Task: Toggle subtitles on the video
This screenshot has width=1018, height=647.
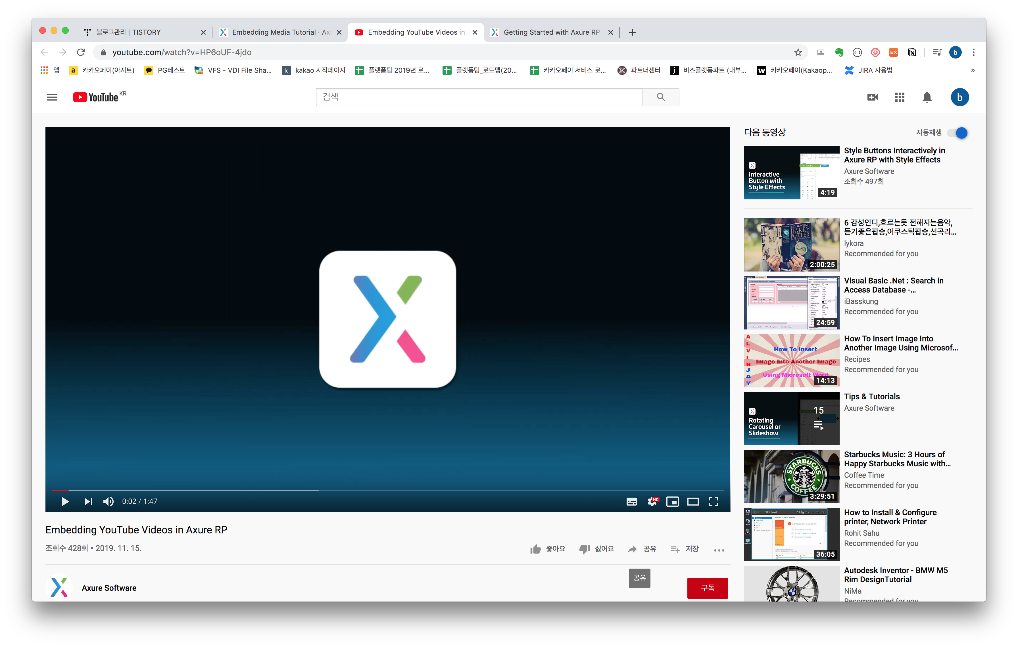Action: coord(632,501)
